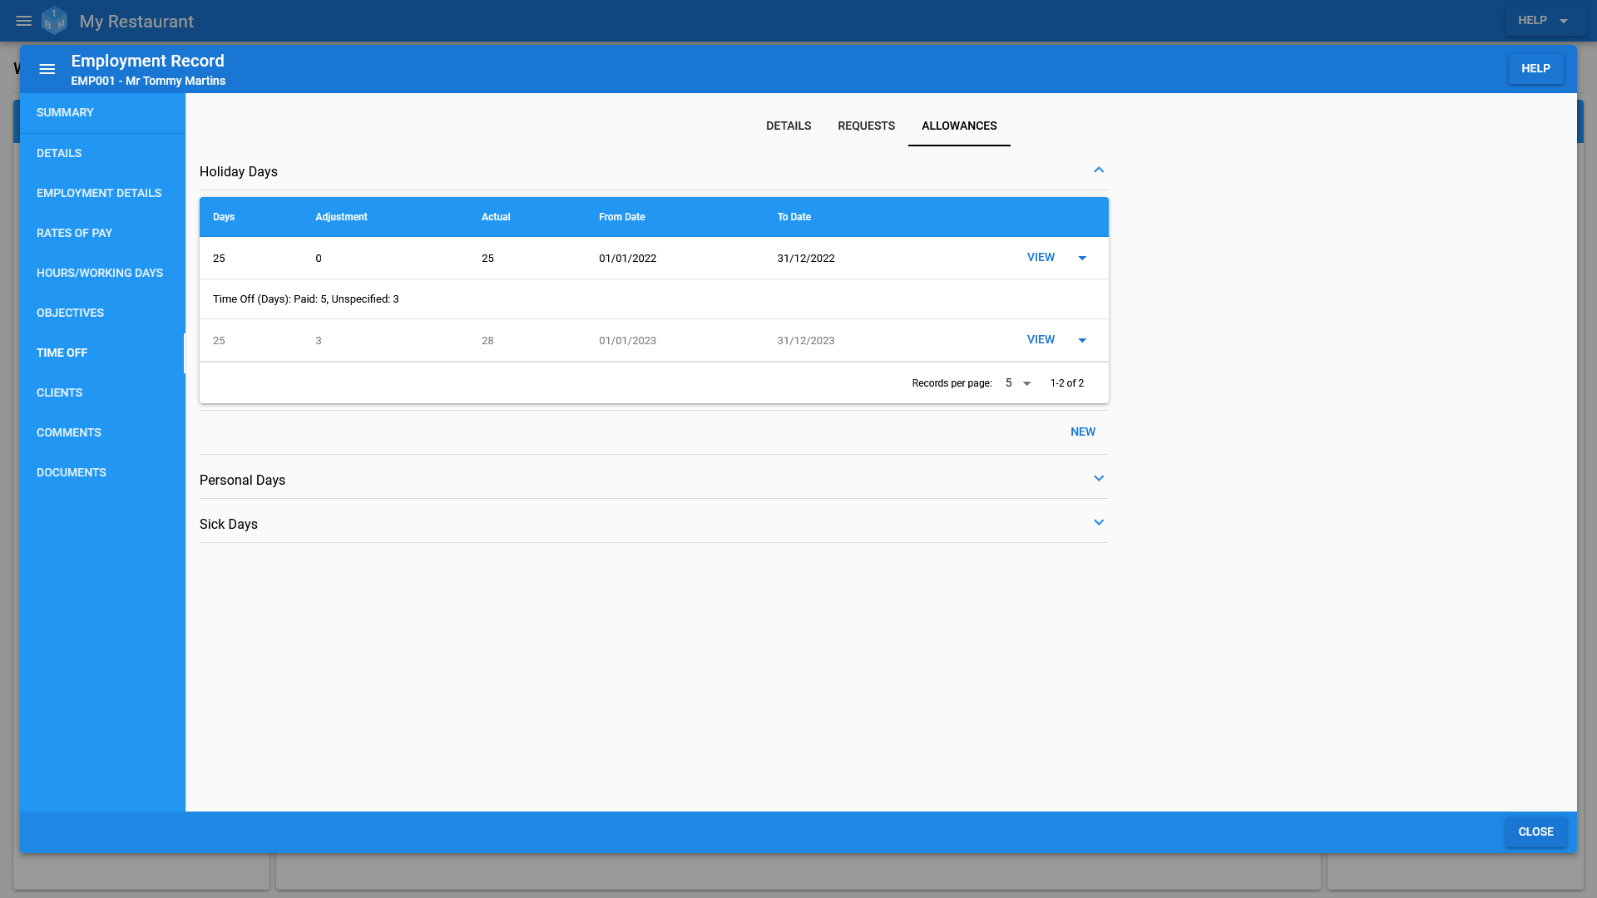
Task: Click the collapse arrow for Holiday Days
Action: (x=1098, y=170)
